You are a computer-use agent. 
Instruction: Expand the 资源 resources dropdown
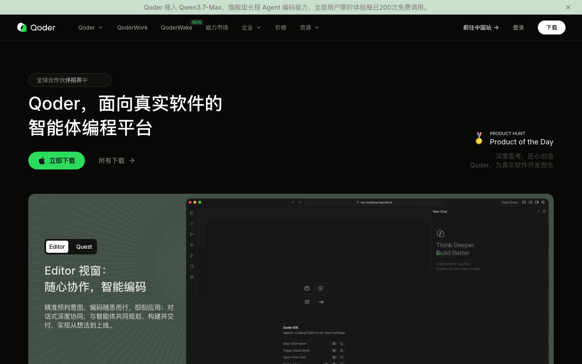point(309,28)
